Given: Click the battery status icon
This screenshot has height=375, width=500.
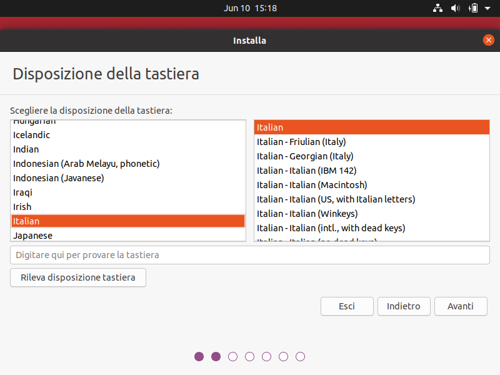Looking at the screenshot, I should coord(472,8).
